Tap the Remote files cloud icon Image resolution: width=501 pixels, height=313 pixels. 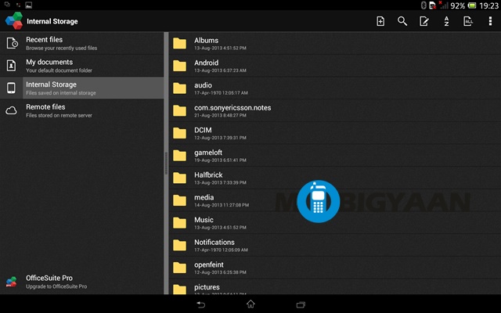coord(11,110)
